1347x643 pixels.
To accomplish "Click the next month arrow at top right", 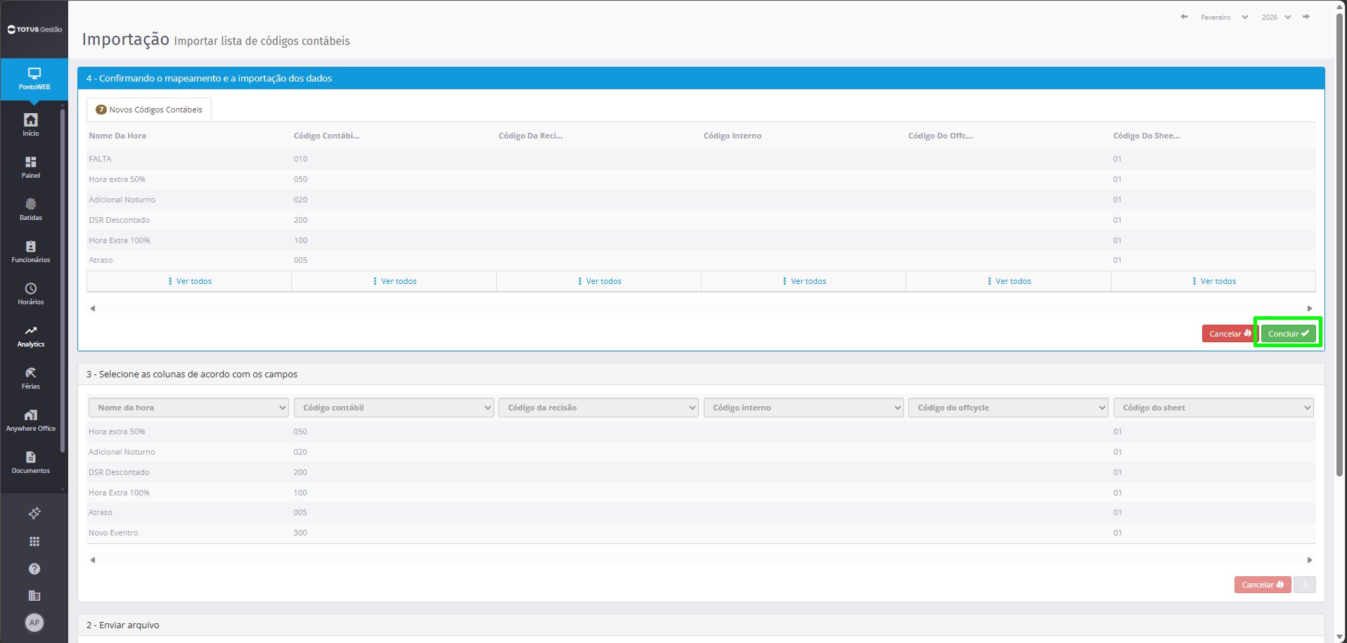I will pos(1306,17).
